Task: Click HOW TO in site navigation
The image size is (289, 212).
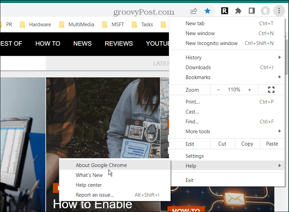Action: [48, 44]
